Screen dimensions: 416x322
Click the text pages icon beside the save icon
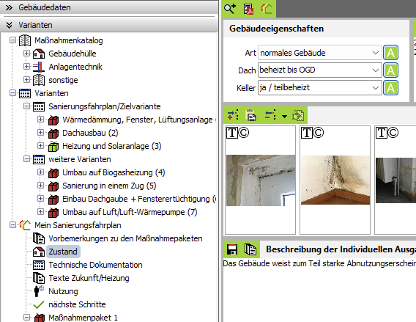pos(250,249)
